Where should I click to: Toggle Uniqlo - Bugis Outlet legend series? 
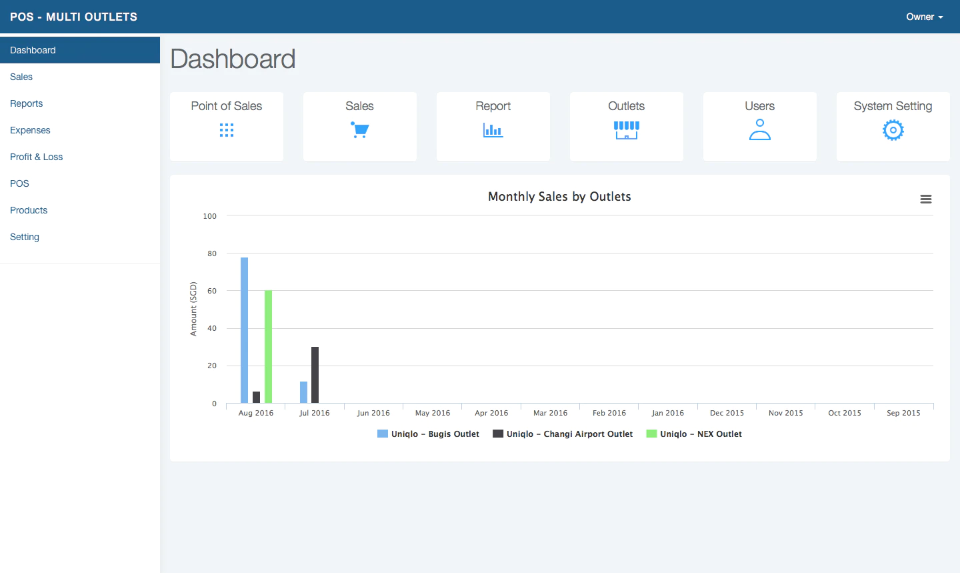pyautogui.click(x=428, y=434)
